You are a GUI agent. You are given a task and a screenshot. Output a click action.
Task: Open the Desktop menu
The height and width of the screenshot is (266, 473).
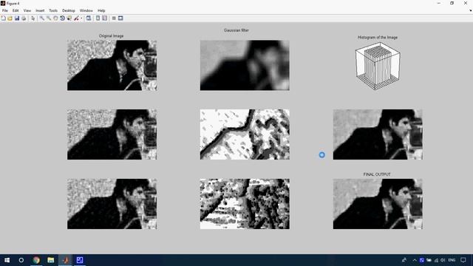[69, 10]
